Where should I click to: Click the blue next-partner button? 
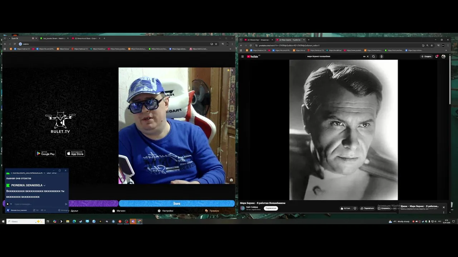(x=177, y=203)
